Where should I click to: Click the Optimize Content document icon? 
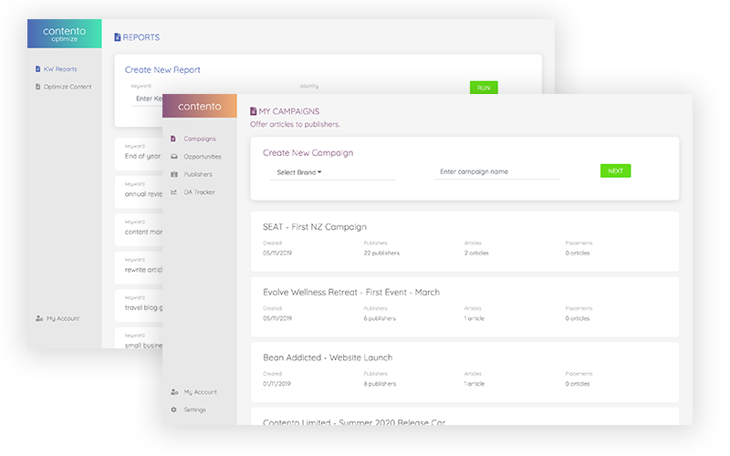coord(37,87)
